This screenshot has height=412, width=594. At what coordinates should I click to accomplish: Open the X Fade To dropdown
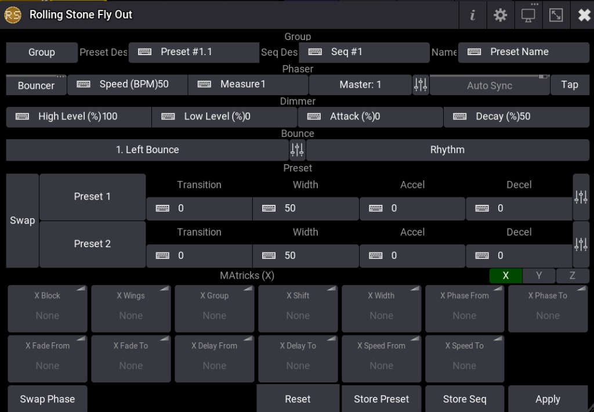click(x=131, y=359)
